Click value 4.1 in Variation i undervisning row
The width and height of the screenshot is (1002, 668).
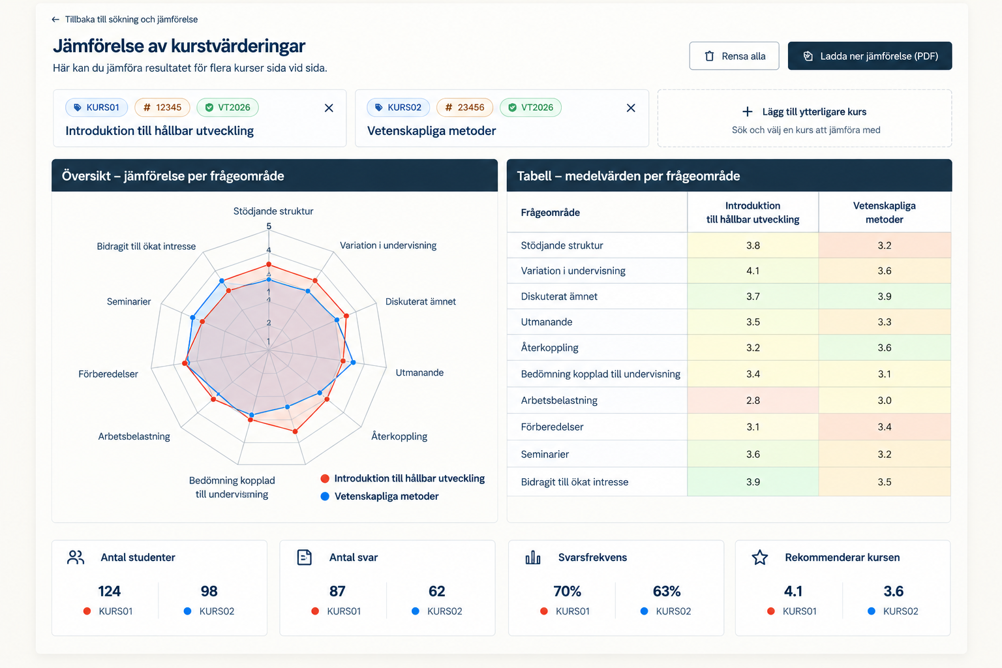point(753,271)
